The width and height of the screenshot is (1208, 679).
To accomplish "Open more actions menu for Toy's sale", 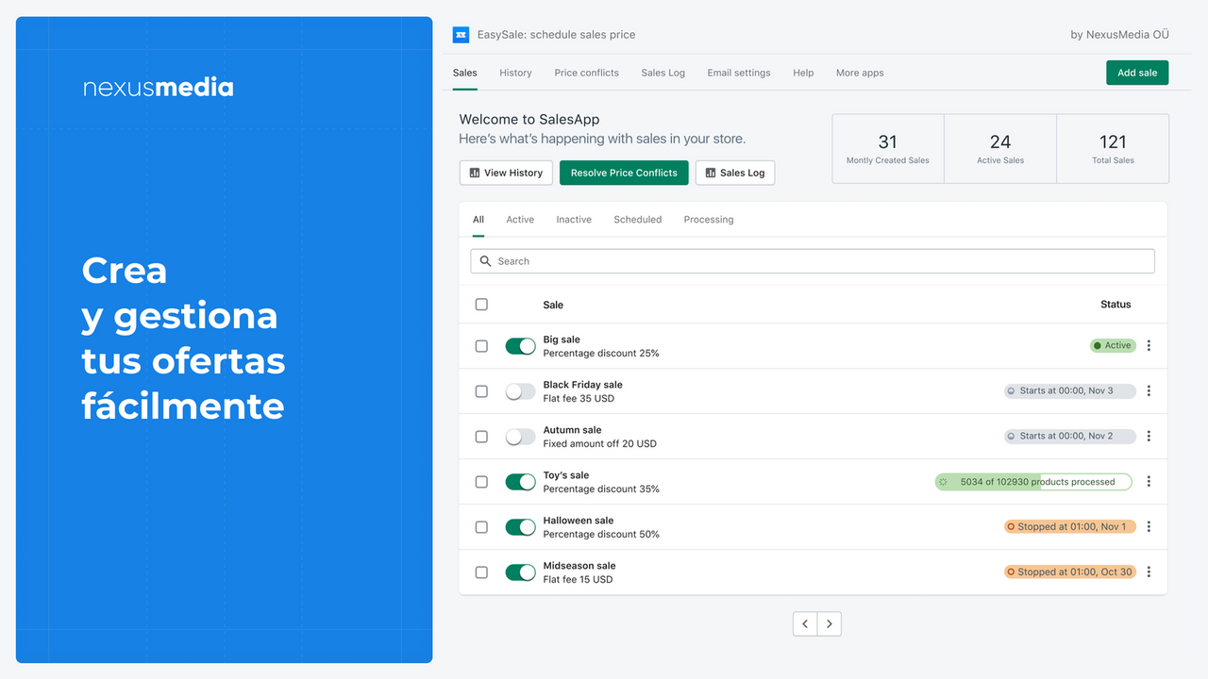I will tap(1149, 482).
